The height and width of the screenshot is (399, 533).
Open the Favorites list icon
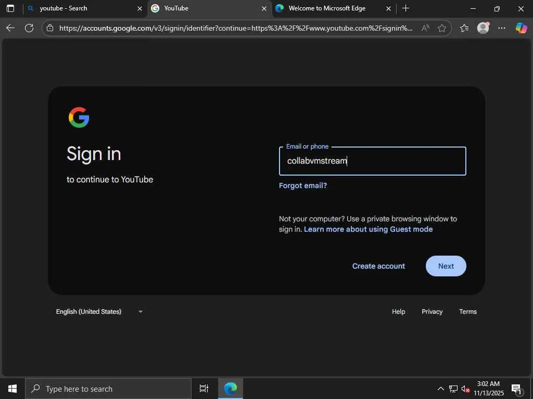coord(464,28)
